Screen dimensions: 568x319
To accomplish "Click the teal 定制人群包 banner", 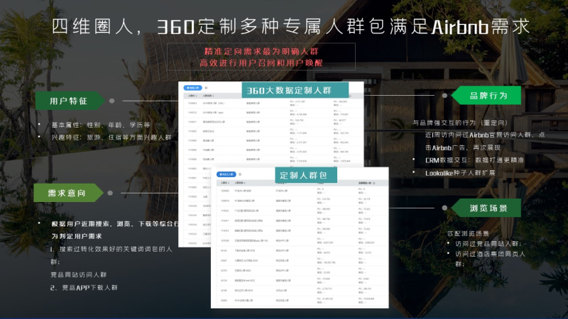I will coord(306,175).
